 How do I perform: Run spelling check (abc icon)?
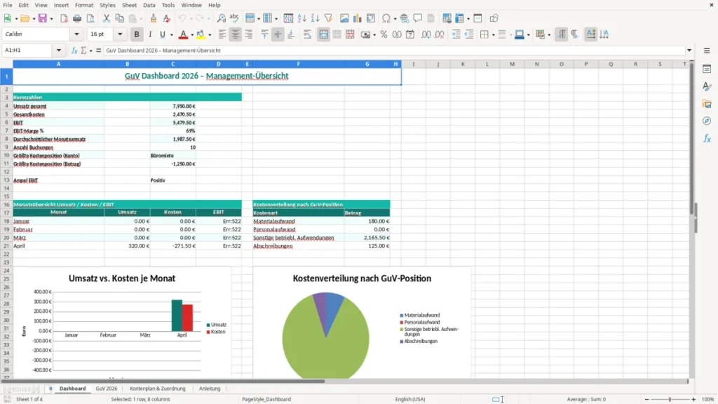[x=234, y=18]
